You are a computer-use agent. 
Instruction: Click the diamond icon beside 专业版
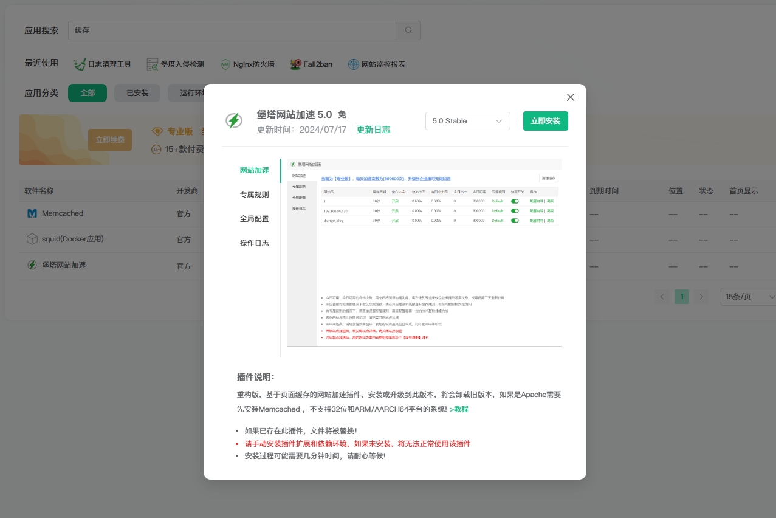tap(157, 131)
